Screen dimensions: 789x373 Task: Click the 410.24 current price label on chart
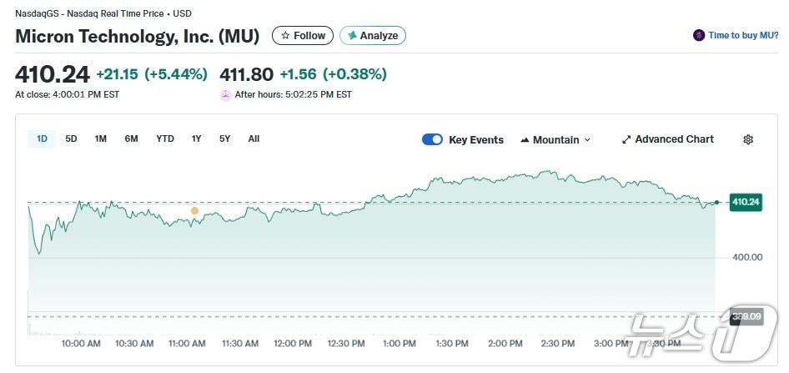coord(746,202)
